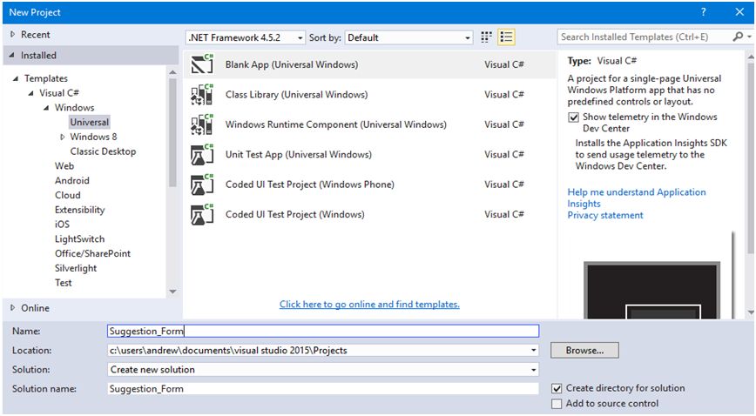Expand the Windows 8 tree node

[x=63, y=137]
